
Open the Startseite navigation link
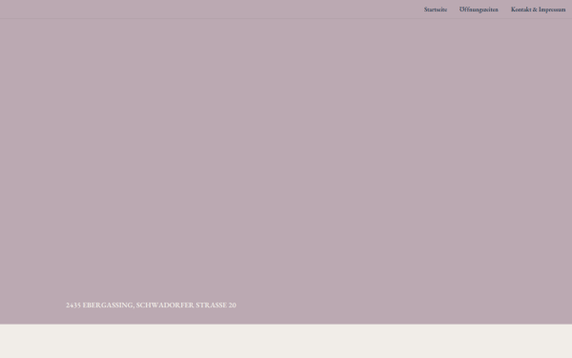pos(436,10)
